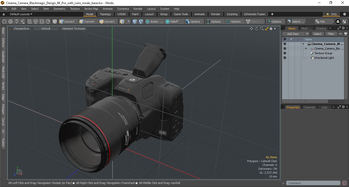Toggle Texture Group visibility eye
349x187 pixels.
(285, 53)
